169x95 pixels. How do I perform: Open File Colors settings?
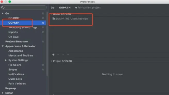coord(15,65)
